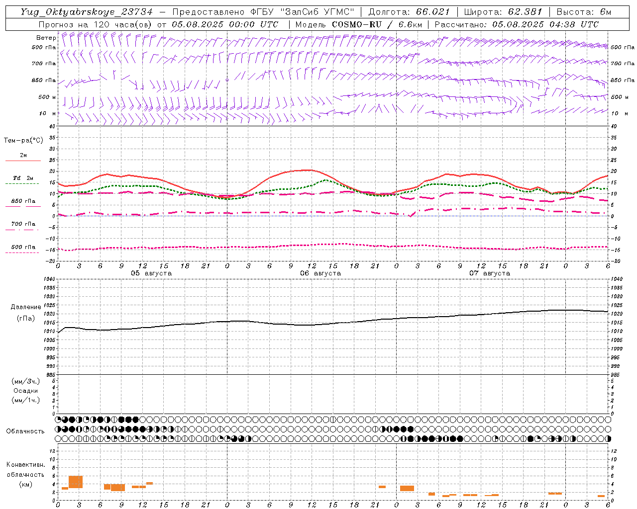Click the Облачность panel label

[25, 431]
